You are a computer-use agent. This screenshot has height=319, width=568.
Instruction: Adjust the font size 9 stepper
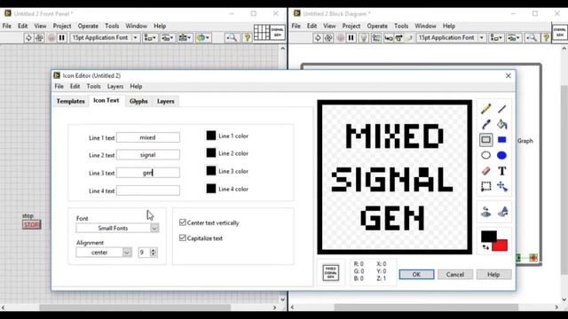(153, 253)
